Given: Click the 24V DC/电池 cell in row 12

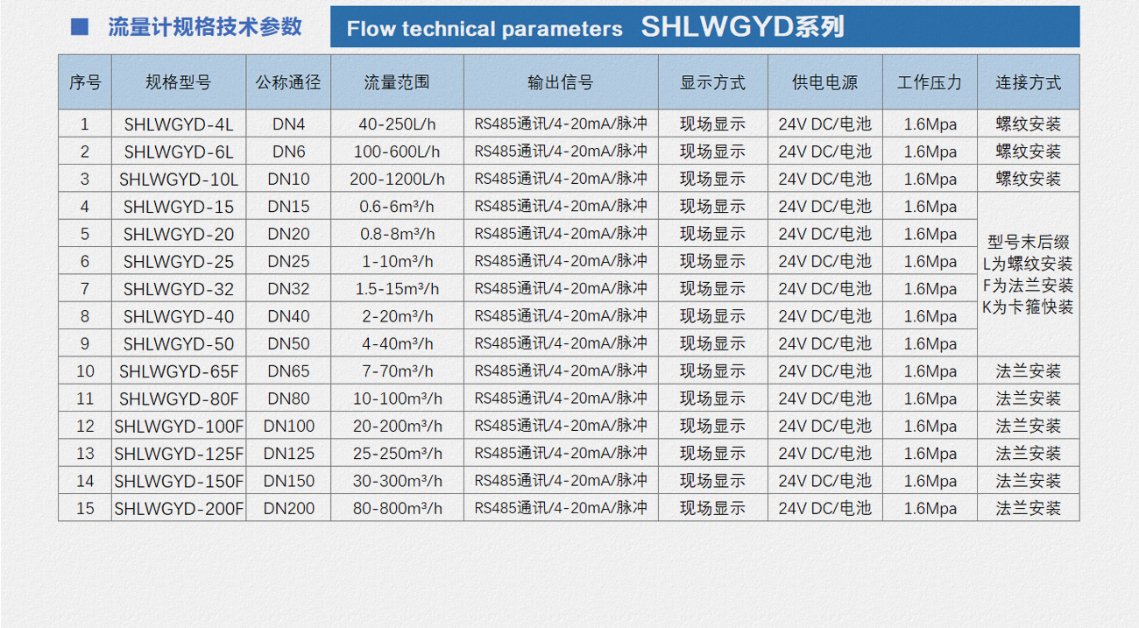Looking at the screenshot, I should 825,426.
